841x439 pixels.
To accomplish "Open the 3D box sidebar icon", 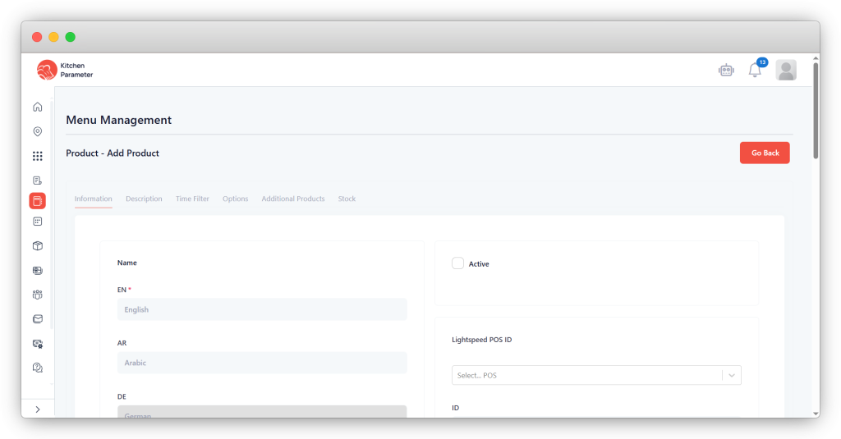I will pyautogui.click(x=38, y=245).
